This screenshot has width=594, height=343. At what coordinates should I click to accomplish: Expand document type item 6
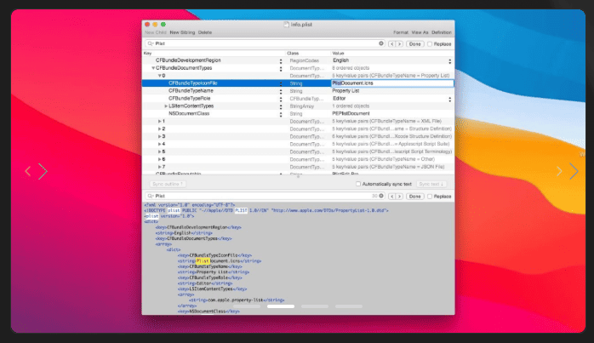[159, 159]
